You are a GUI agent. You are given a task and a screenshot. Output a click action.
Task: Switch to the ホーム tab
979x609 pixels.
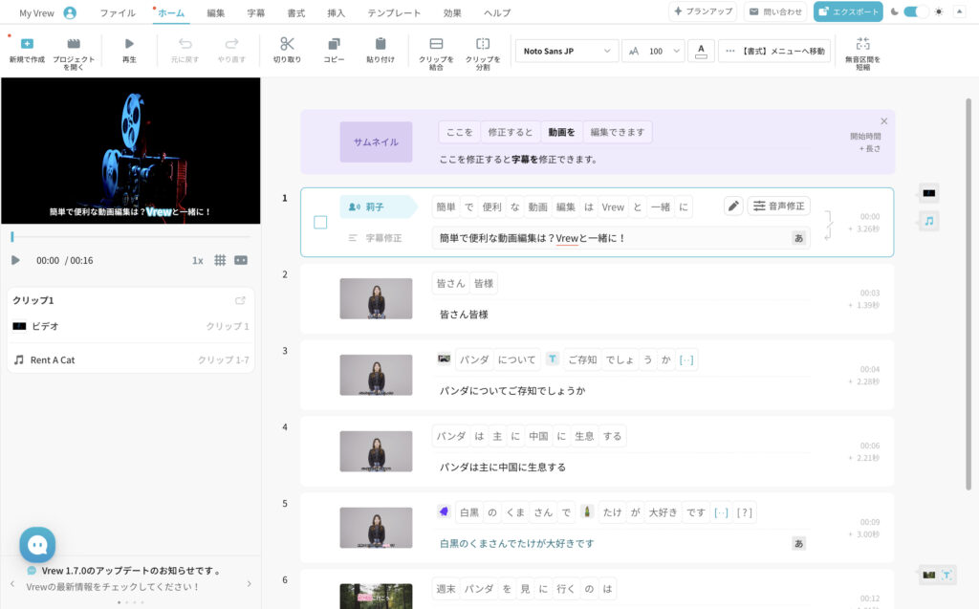point(171,12)
